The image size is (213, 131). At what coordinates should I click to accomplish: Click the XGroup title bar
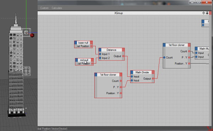(119, 13)
